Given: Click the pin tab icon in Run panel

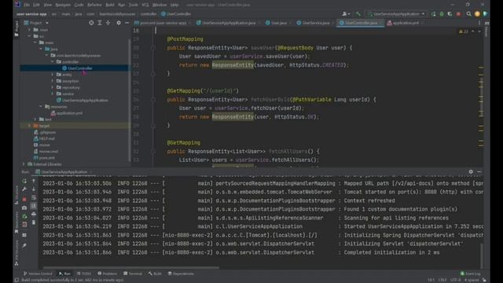Looking at the screenshot, I should click(x=24, y=245).
